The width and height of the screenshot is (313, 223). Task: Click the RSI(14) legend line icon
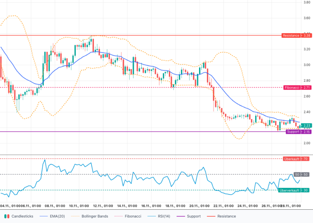(x=153, y=216)
